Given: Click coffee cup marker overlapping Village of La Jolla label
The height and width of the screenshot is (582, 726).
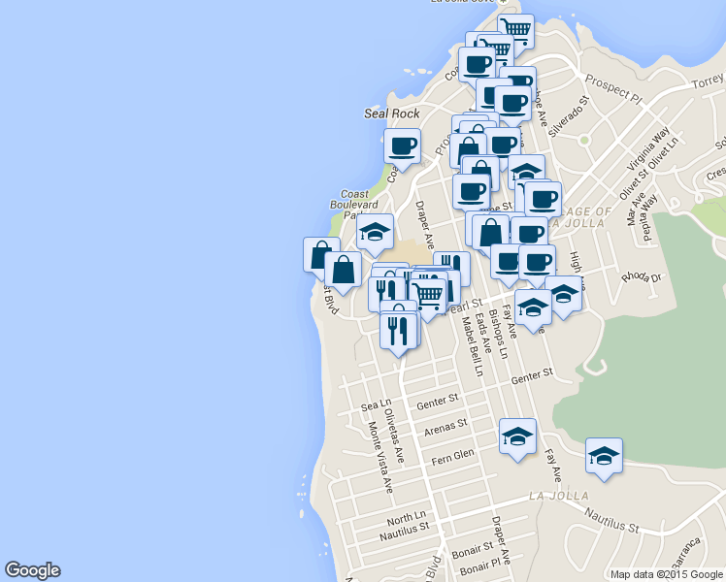Looking at the screenshot, I should pyautogui.click(x=544, y=199).
